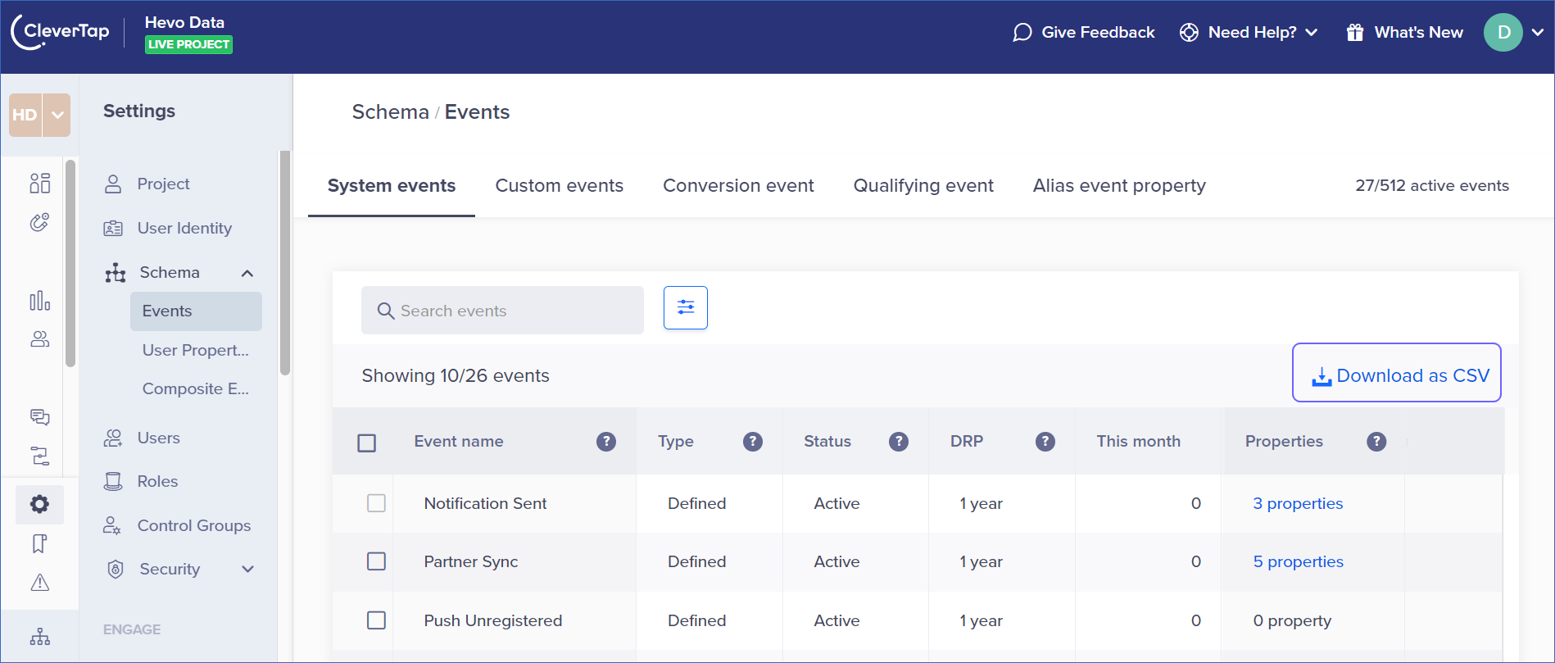Show help for Status column
The height and width of the screenshot is (663, 1555).
click(899, 442)
